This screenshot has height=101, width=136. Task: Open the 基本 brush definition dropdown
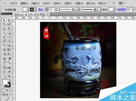[100, 10]
